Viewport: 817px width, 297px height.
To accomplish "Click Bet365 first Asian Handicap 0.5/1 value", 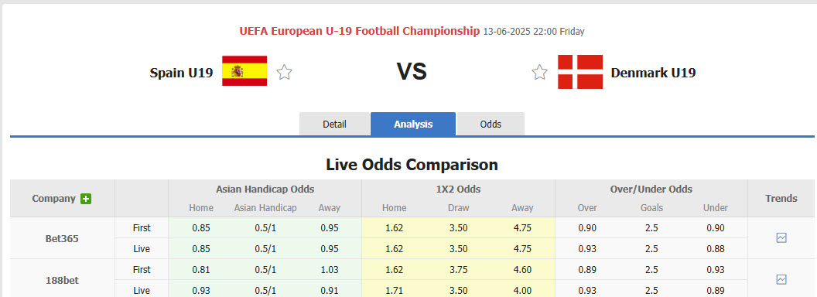I will [x=265, y=227].
